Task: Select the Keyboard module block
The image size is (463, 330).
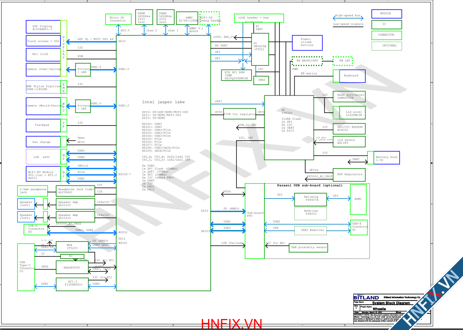Action: coord(352,76)
